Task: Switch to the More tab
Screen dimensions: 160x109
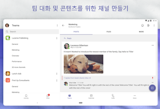Action: pyautogui.click(x=141, y=32)
